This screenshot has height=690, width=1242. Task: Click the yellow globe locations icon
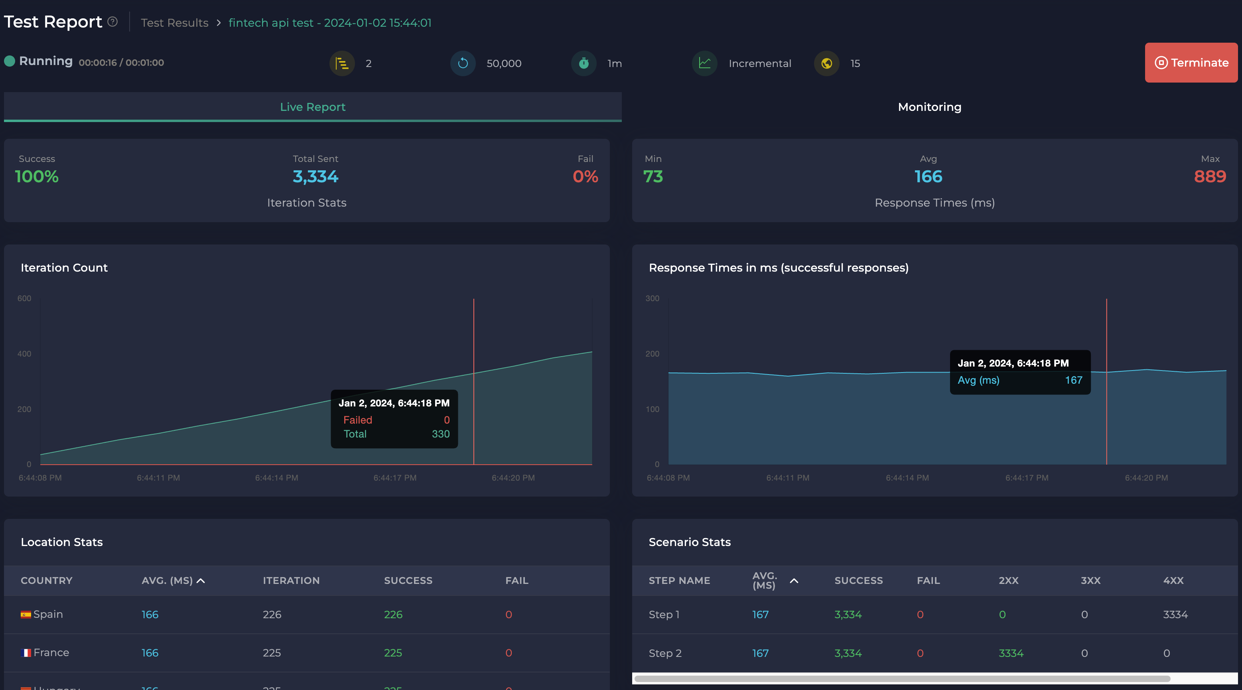tap(826, 63)
